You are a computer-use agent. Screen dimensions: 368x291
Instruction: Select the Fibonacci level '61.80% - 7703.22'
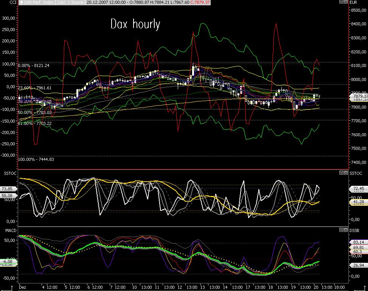click(x=35, y=123)
